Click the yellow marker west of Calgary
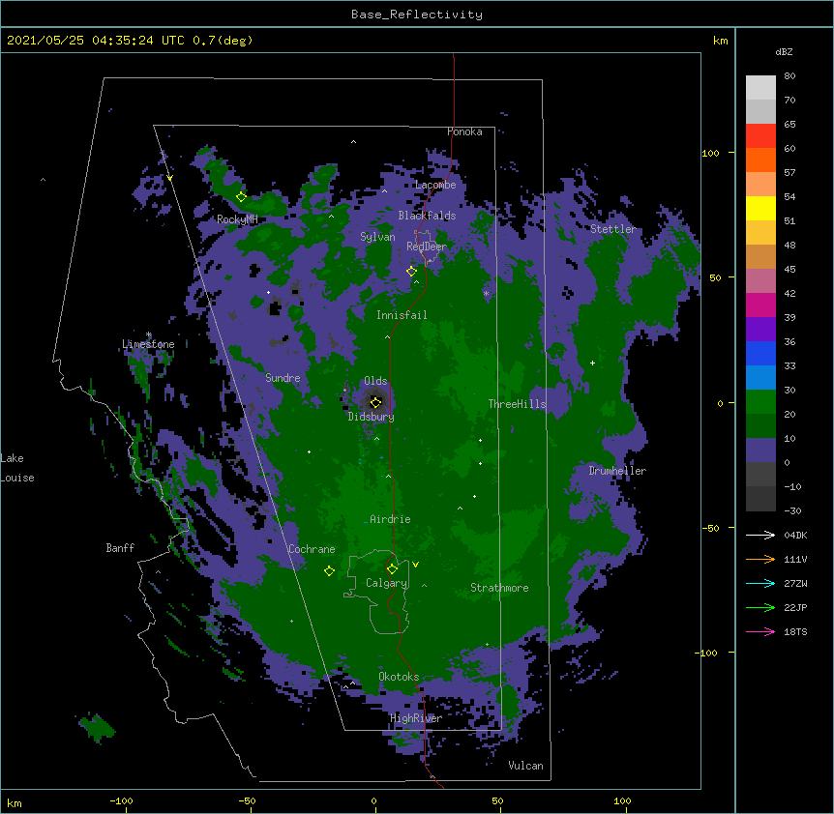Image resolution: width=834 pixels, height=814 pixels. point(329,570)
